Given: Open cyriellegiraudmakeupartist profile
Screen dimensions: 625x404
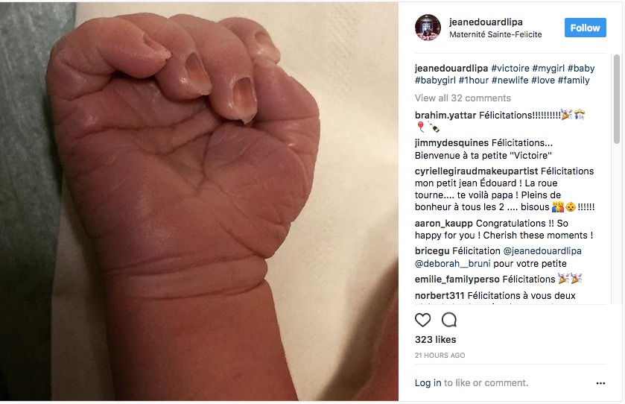Looking at the screenshot, I should click(x=476, y=171).
